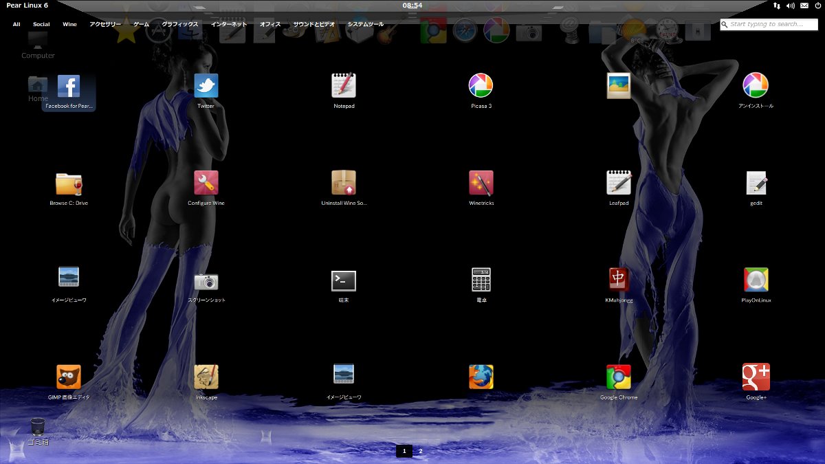The width and height of the screenshot is (825, 464).
Task: Open Google Chrome from the launcher
Action: [619, 377]
